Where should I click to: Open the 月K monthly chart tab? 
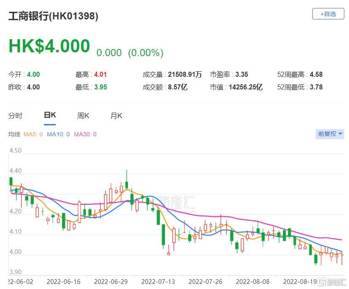(116, 116)
